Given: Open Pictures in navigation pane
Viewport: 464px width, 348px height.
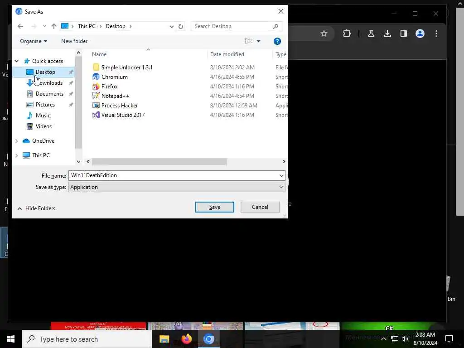Looking at the screenshot, I should (45, 105).
